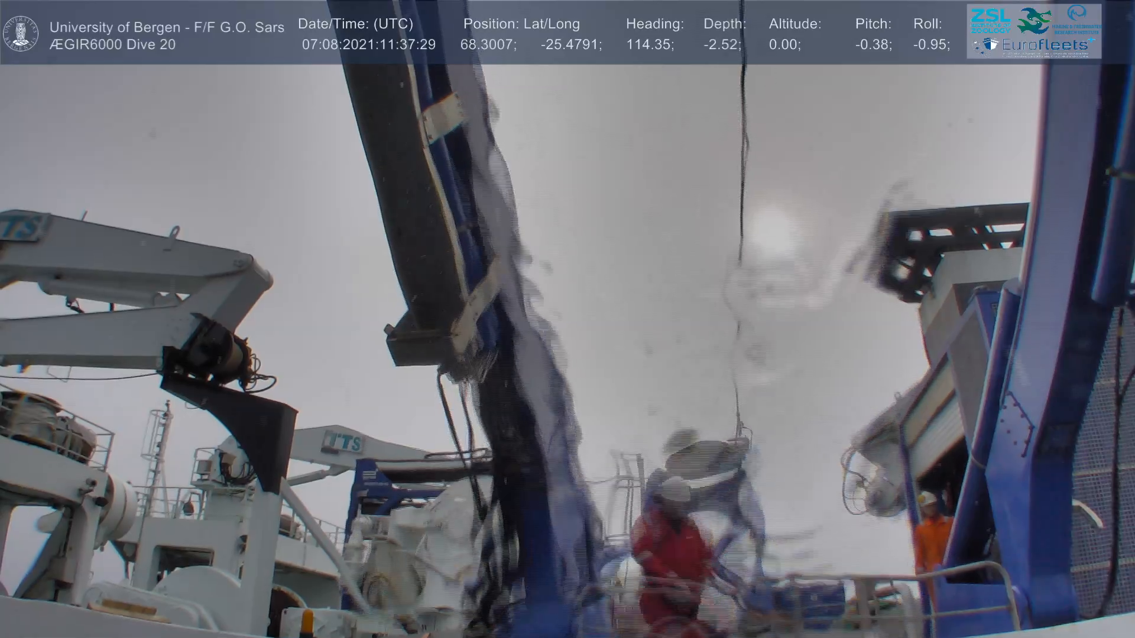
Task: Click the 'Position: Lat/Long' header
Action: [521, 24]
